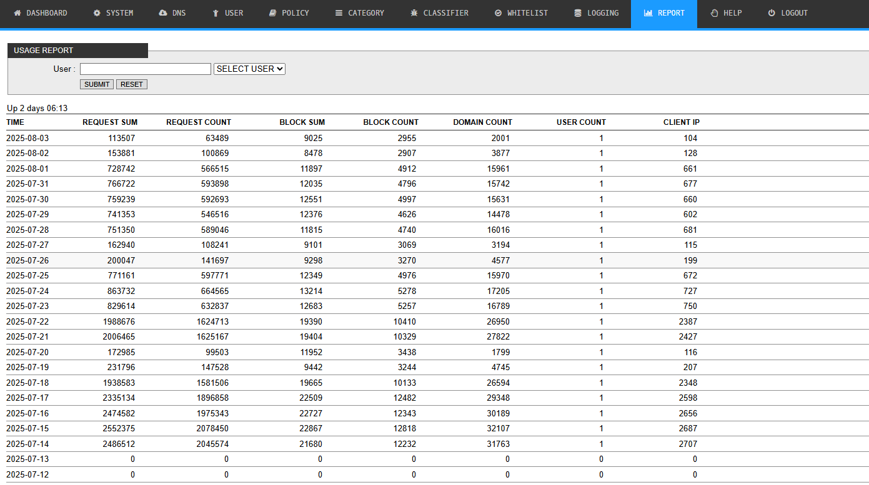Click the list icon beside Category

pyautogui.click(x=339, y=13)
